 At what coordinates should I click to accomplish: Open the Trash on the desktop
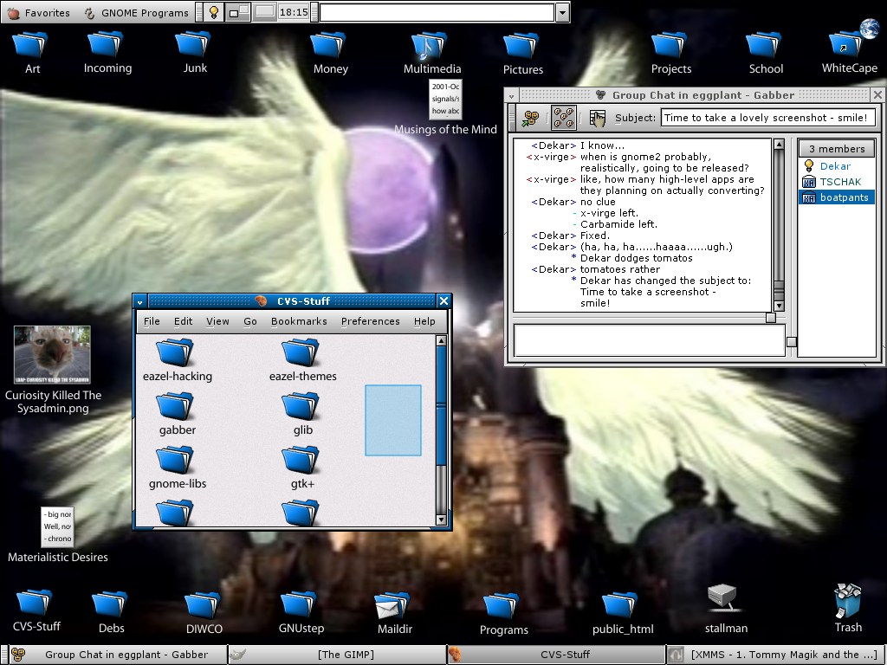(x=848, y=609)
